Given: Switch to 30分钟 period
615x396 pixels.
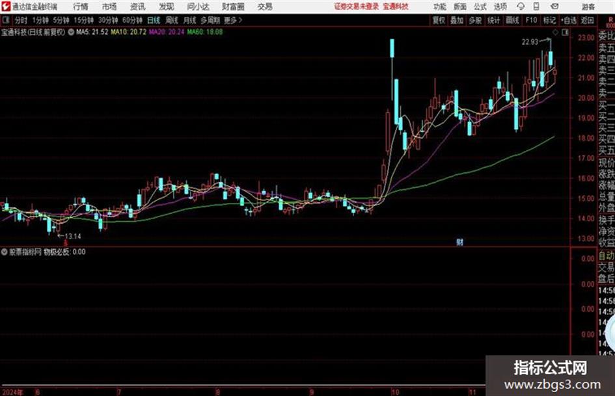Looking at the screenshot, I should pyautogui.click(x=108, y=20).
